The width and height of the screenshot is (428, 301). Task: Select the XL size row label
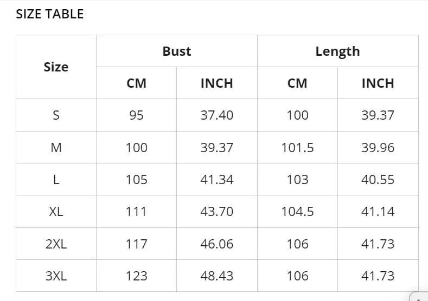tap(56, 212)
